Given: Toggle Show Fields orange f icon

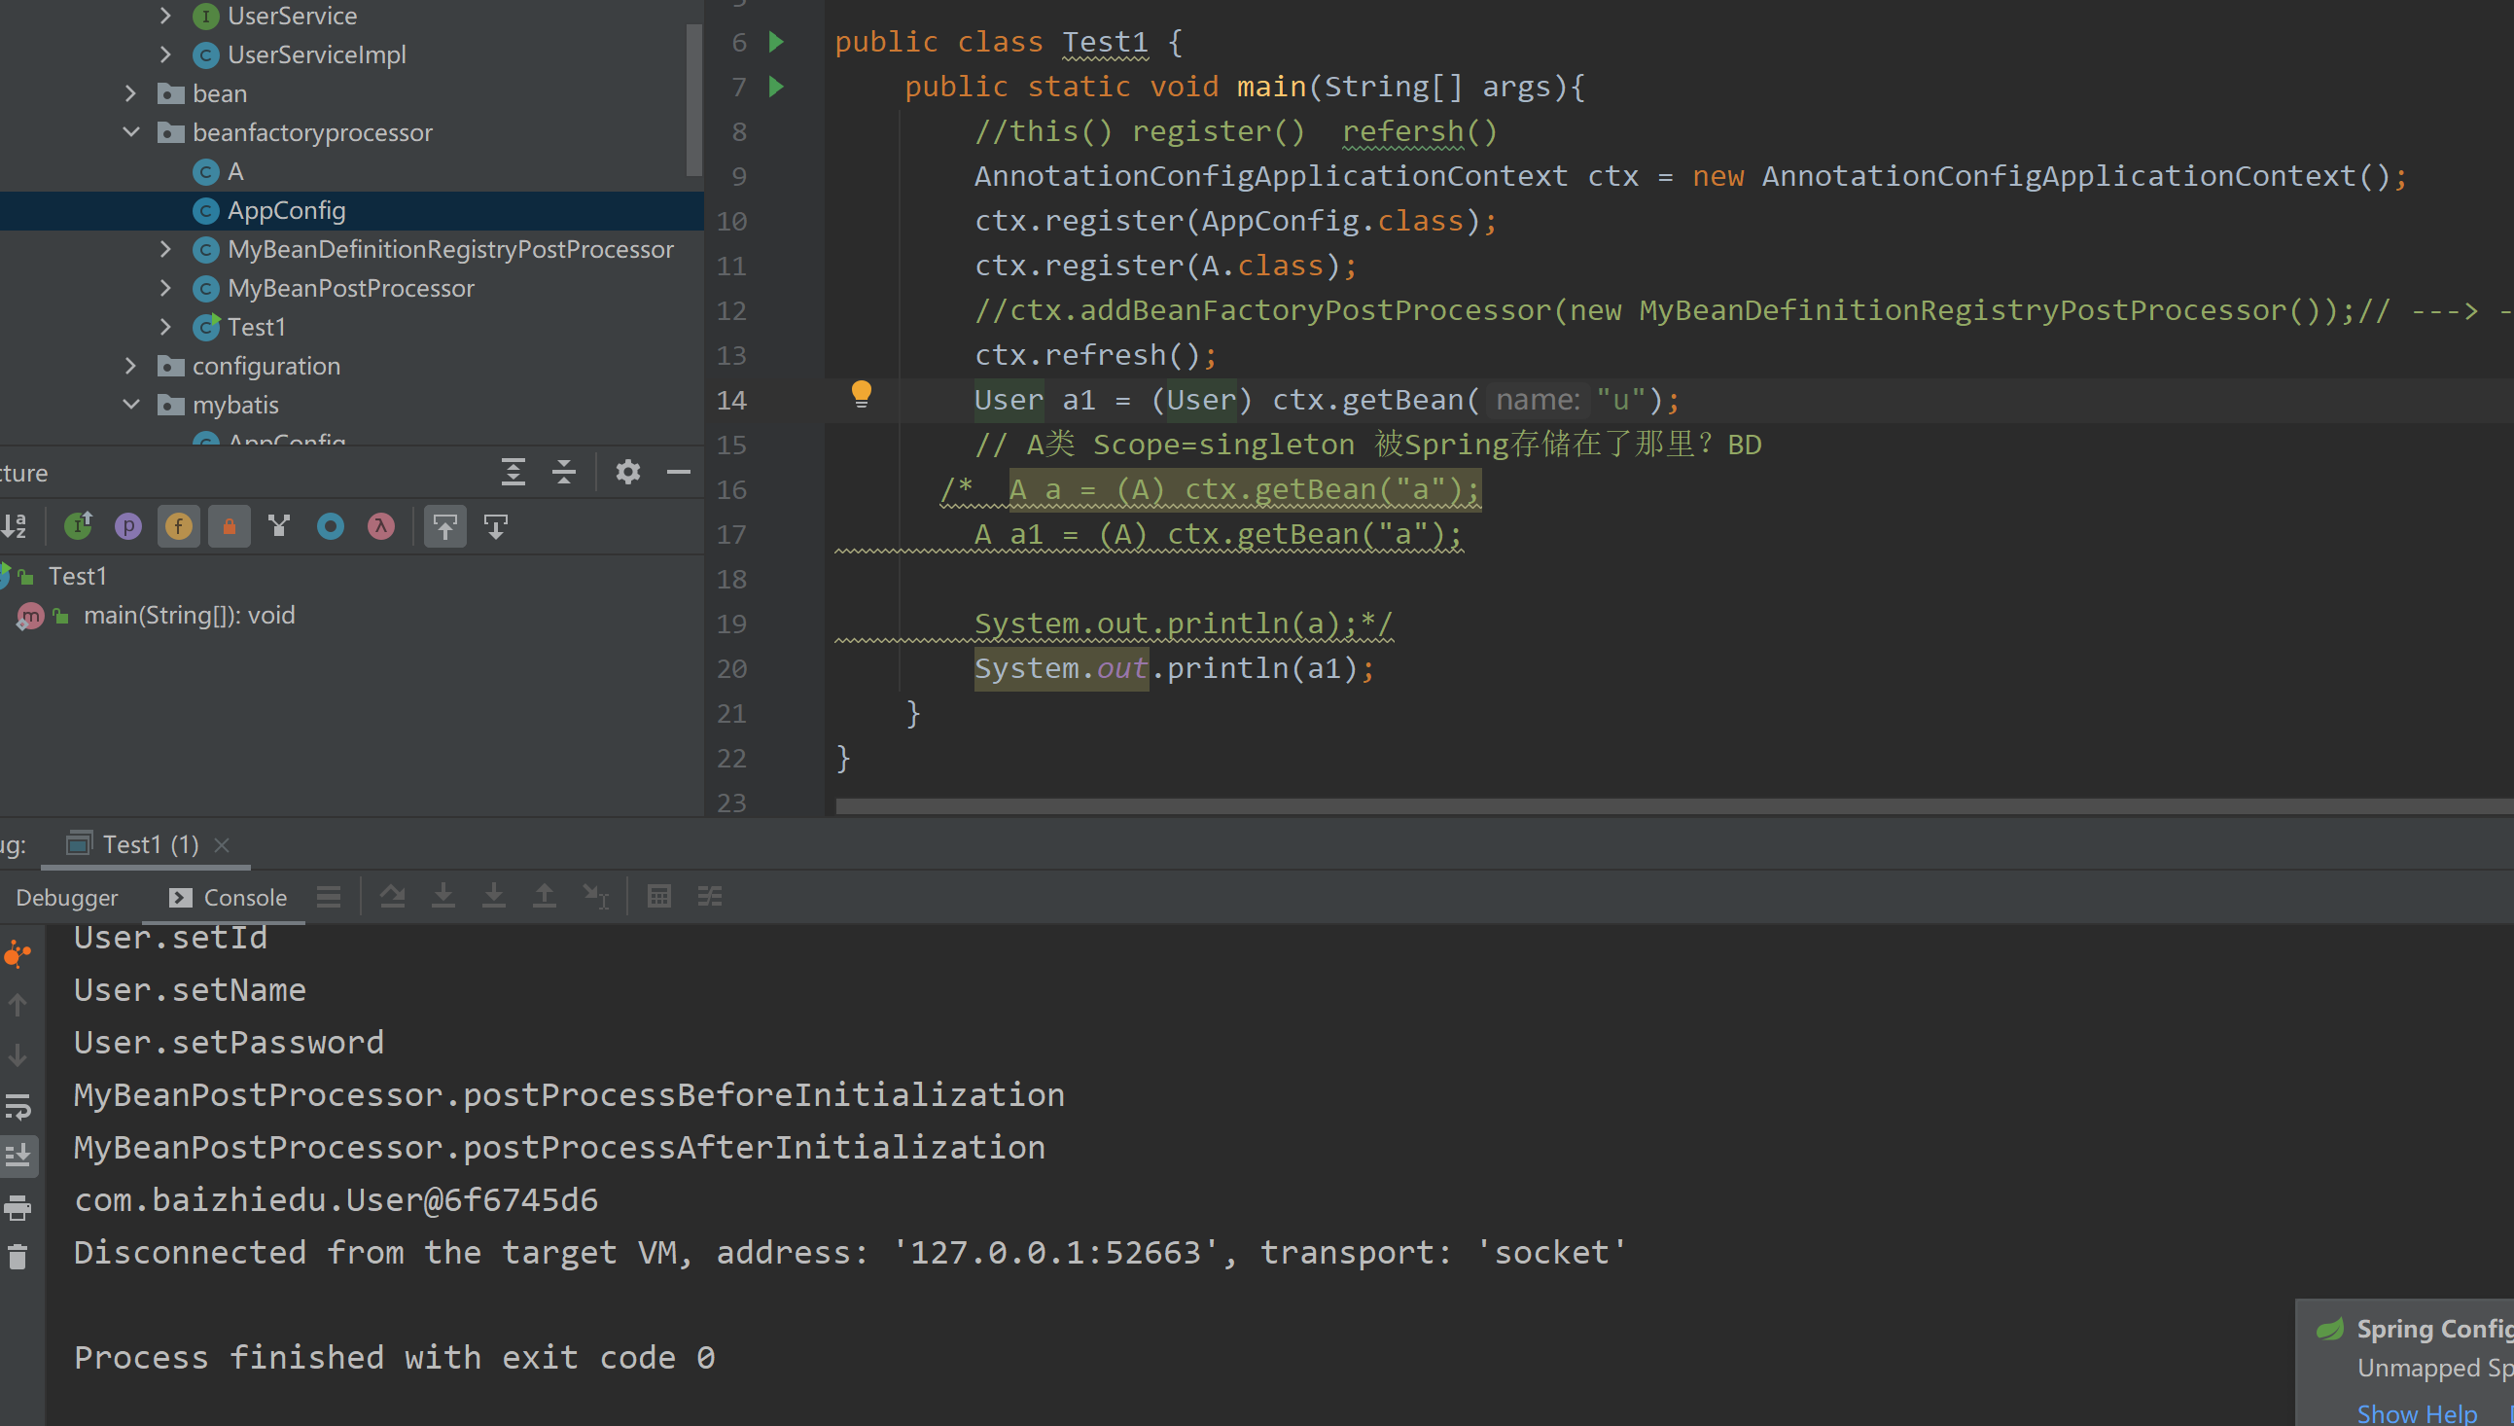Looking at the screenshot, I should [178, 527].
